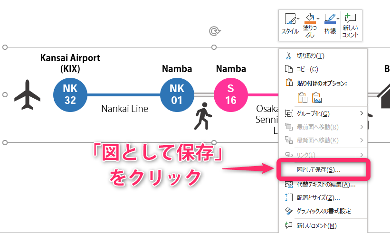Image resolution: width=390 pixels, height=233 pixels.
Task: Click the Namba label above S 16
Action: point(231,69)
